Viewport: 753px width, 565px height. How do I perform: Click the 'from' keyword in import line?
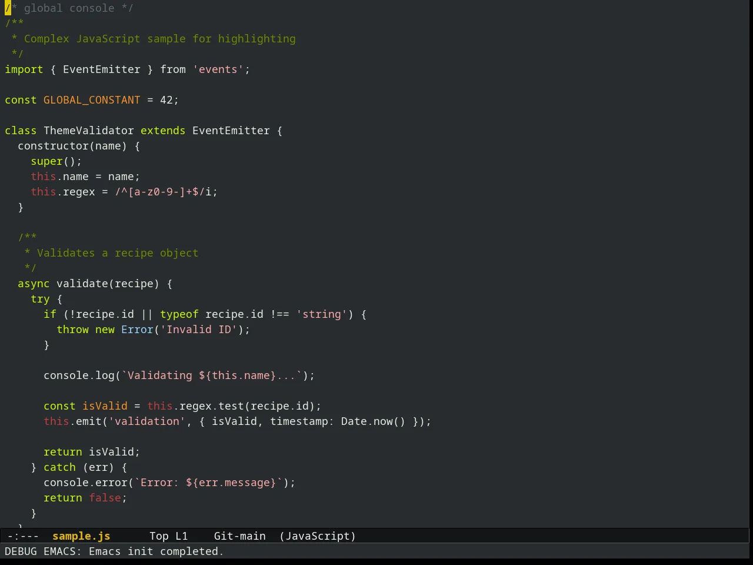pos(173,69)
